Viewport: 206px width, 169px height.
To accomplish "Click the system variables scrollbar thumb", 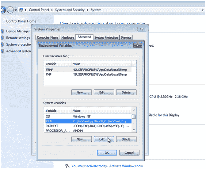I will pyautogui.click(x=134, y=116).
